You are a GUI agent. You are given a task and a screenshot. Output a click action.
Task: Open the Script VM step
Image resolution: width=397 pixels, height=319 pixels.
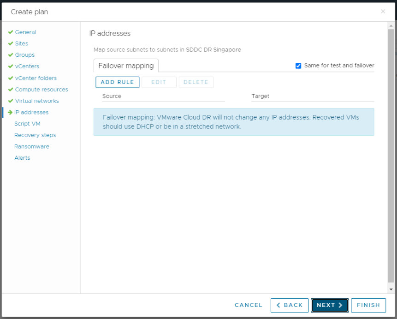27,124
